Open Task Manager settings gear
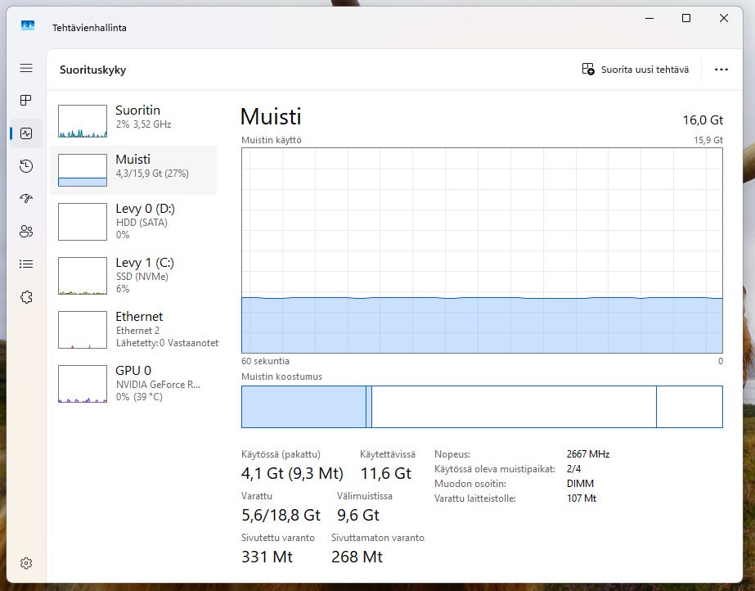Screen dimensions: 755x591 26,563
